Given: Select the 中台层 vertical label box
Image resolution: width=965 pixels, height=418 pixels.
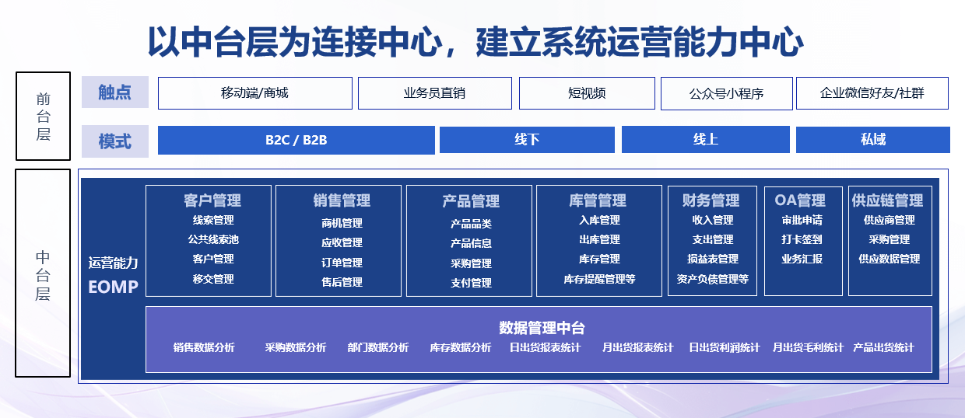Looking at the screenshot, I should [43, 273].
